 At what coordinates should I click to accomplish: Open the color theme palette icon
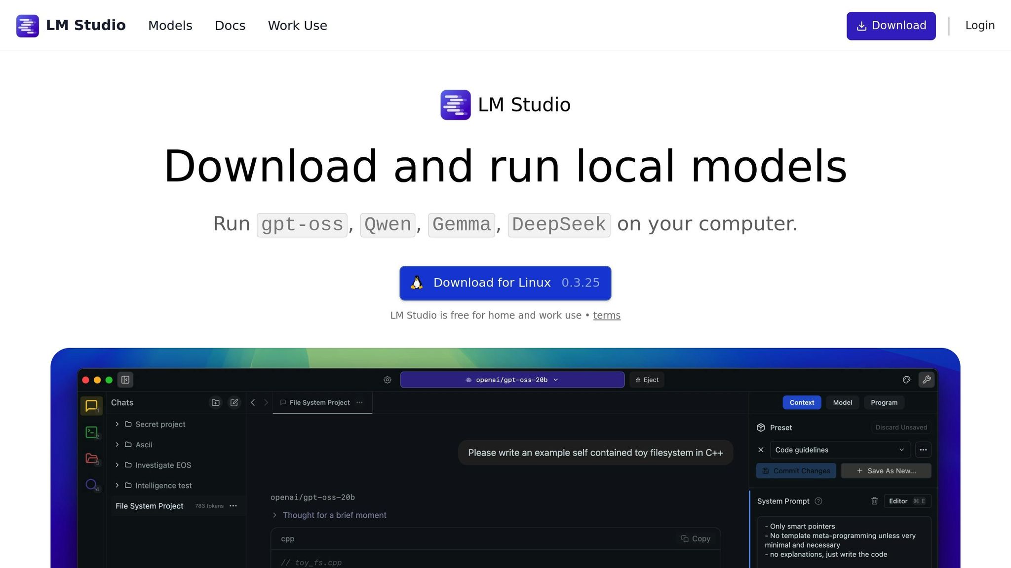point(906,380)
